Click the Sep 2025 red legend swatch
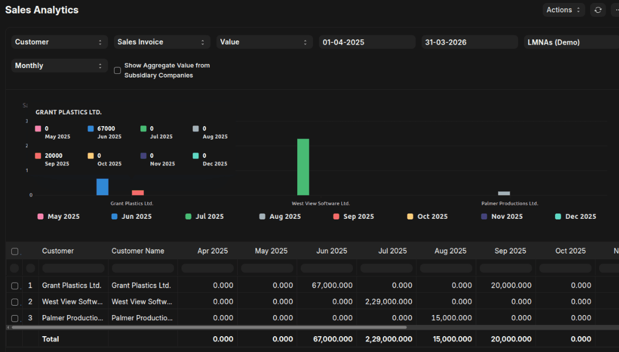 [337, 216]
